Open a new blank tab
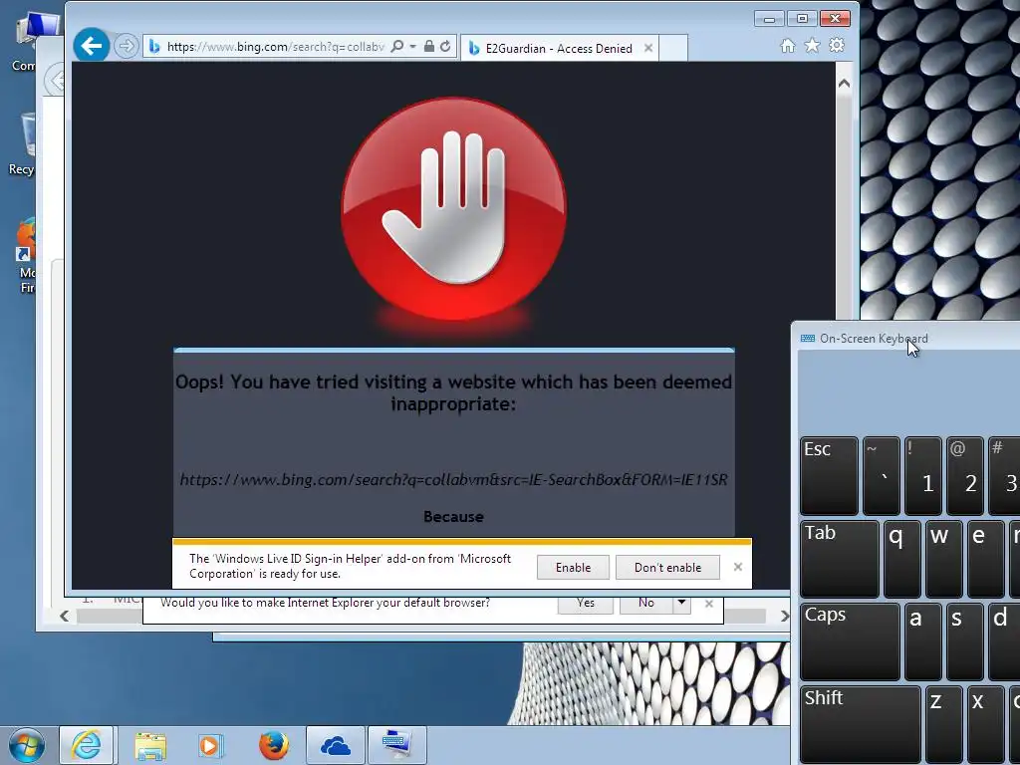Image resolution: width=1020 pixels, height=765 pixels. [x=673, y=48]
